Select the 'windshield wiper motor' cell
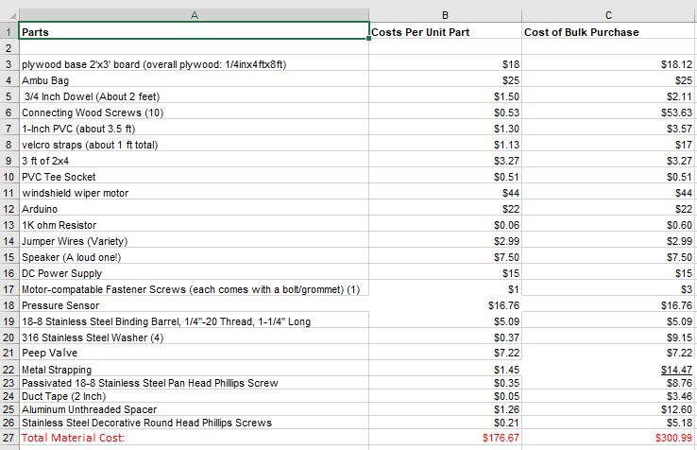The image size is (697, 450). click(x=194, y=192)
